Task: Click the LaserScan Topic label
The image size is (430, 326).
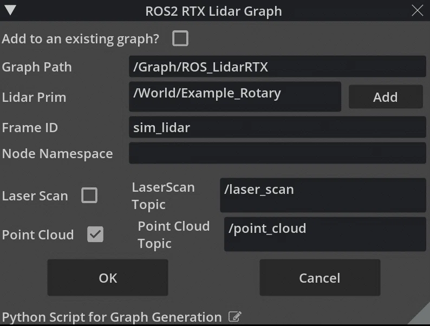Action: coord(163,196)
